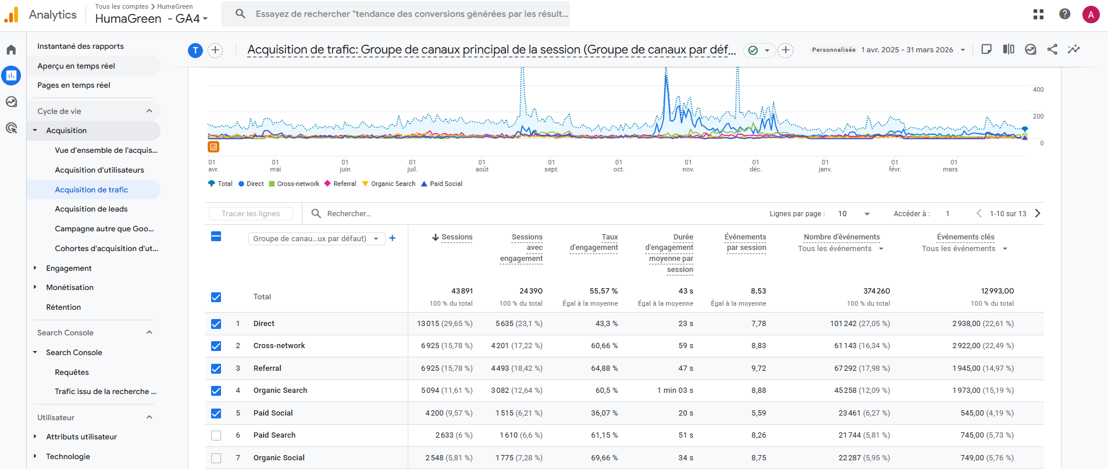Viewport: 1108px width, 469px height.
Task: Sort by Événements par session header
Action: [x=745, y=242]
